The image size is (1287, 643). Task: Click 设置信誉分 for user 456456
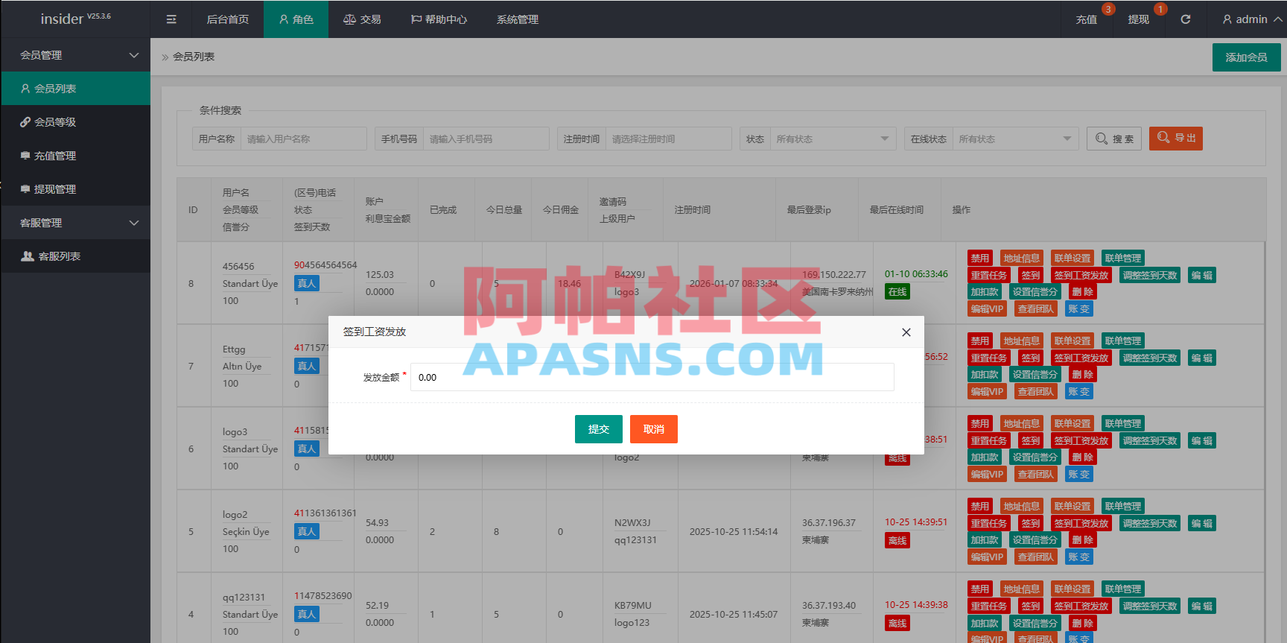pos(1035,292)
